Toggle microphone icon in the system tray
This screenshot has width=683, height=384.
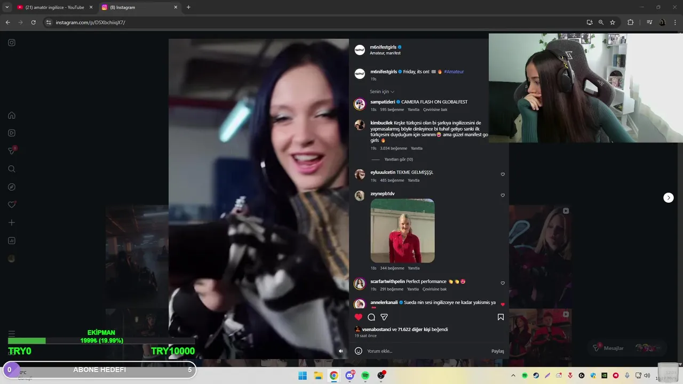(x=627, y=375)
